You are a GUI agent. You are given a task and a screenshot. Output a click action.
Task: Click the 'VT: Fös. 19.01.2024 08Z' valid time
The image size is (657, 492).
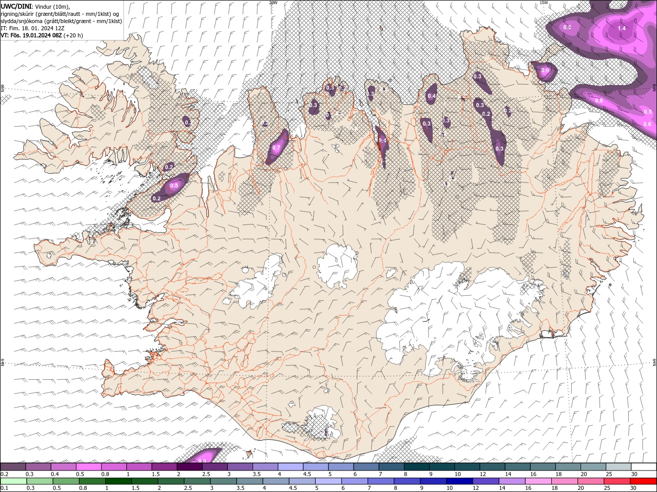(x=31, y=35)
